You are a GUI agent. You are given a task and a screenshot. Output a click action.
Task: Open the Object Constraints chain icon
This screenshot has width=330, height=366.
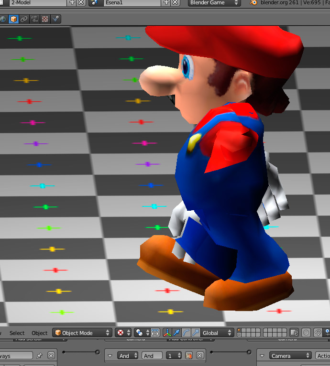pyautogui.click(x=24, y=19)
